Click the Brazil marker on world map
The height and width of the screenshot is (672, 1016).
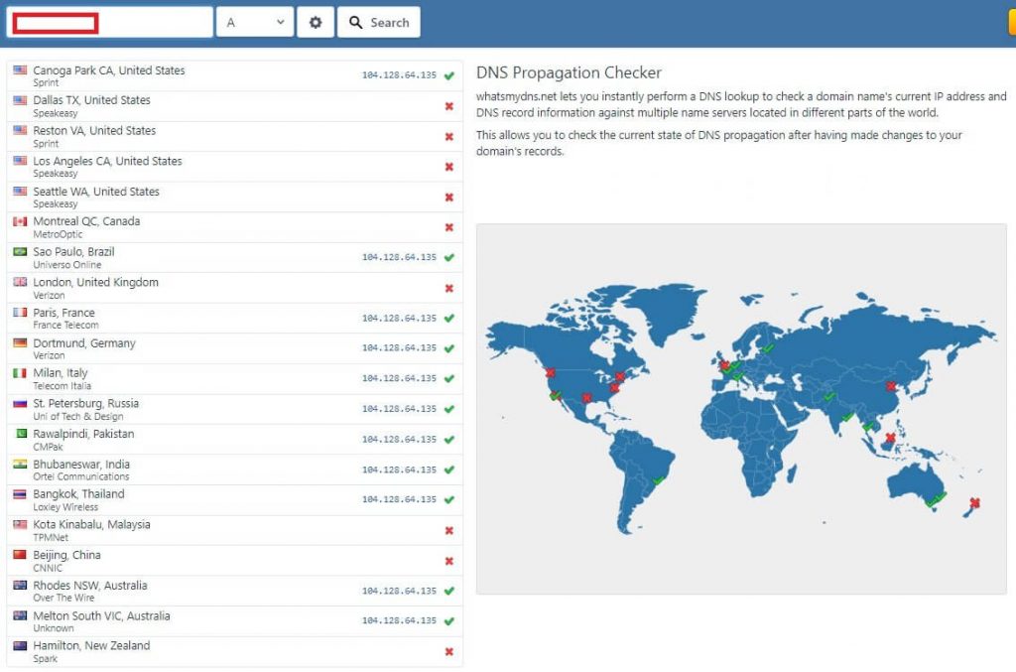659,480
